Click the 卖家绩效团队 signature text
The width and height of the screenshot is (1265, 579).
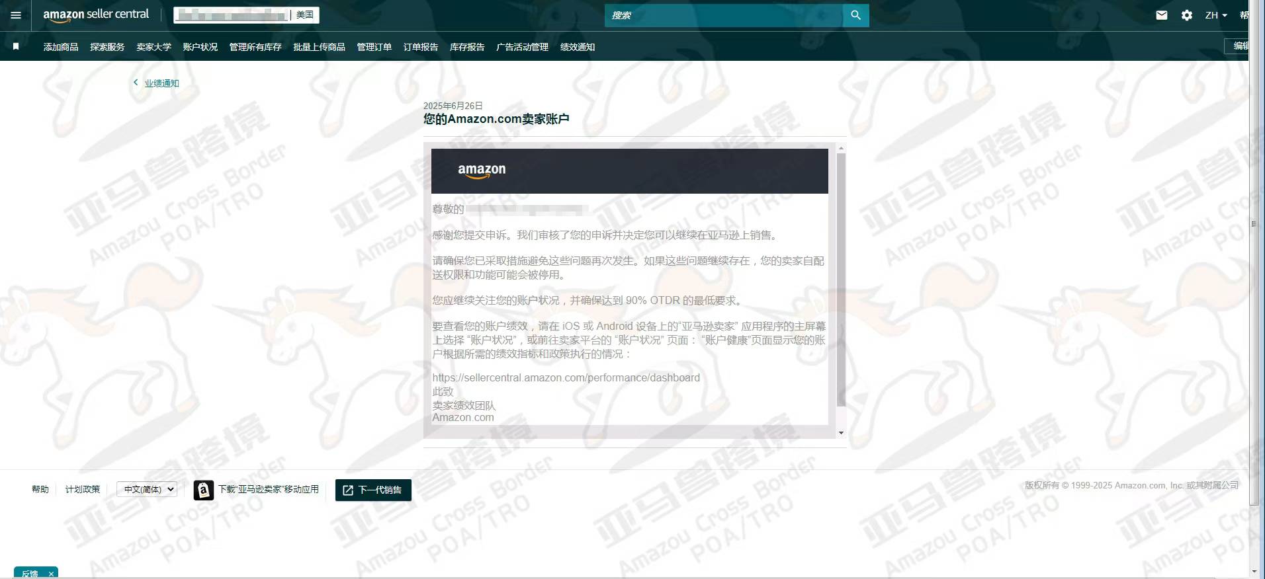click(x=464, y=405)
